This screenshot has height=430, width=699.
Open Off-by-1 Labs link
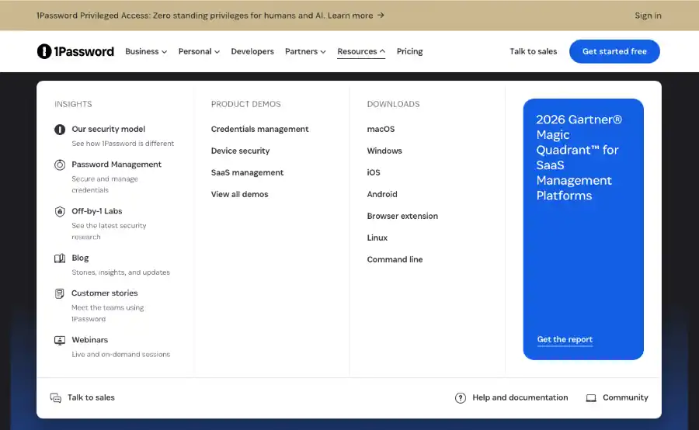coord(97,211)
